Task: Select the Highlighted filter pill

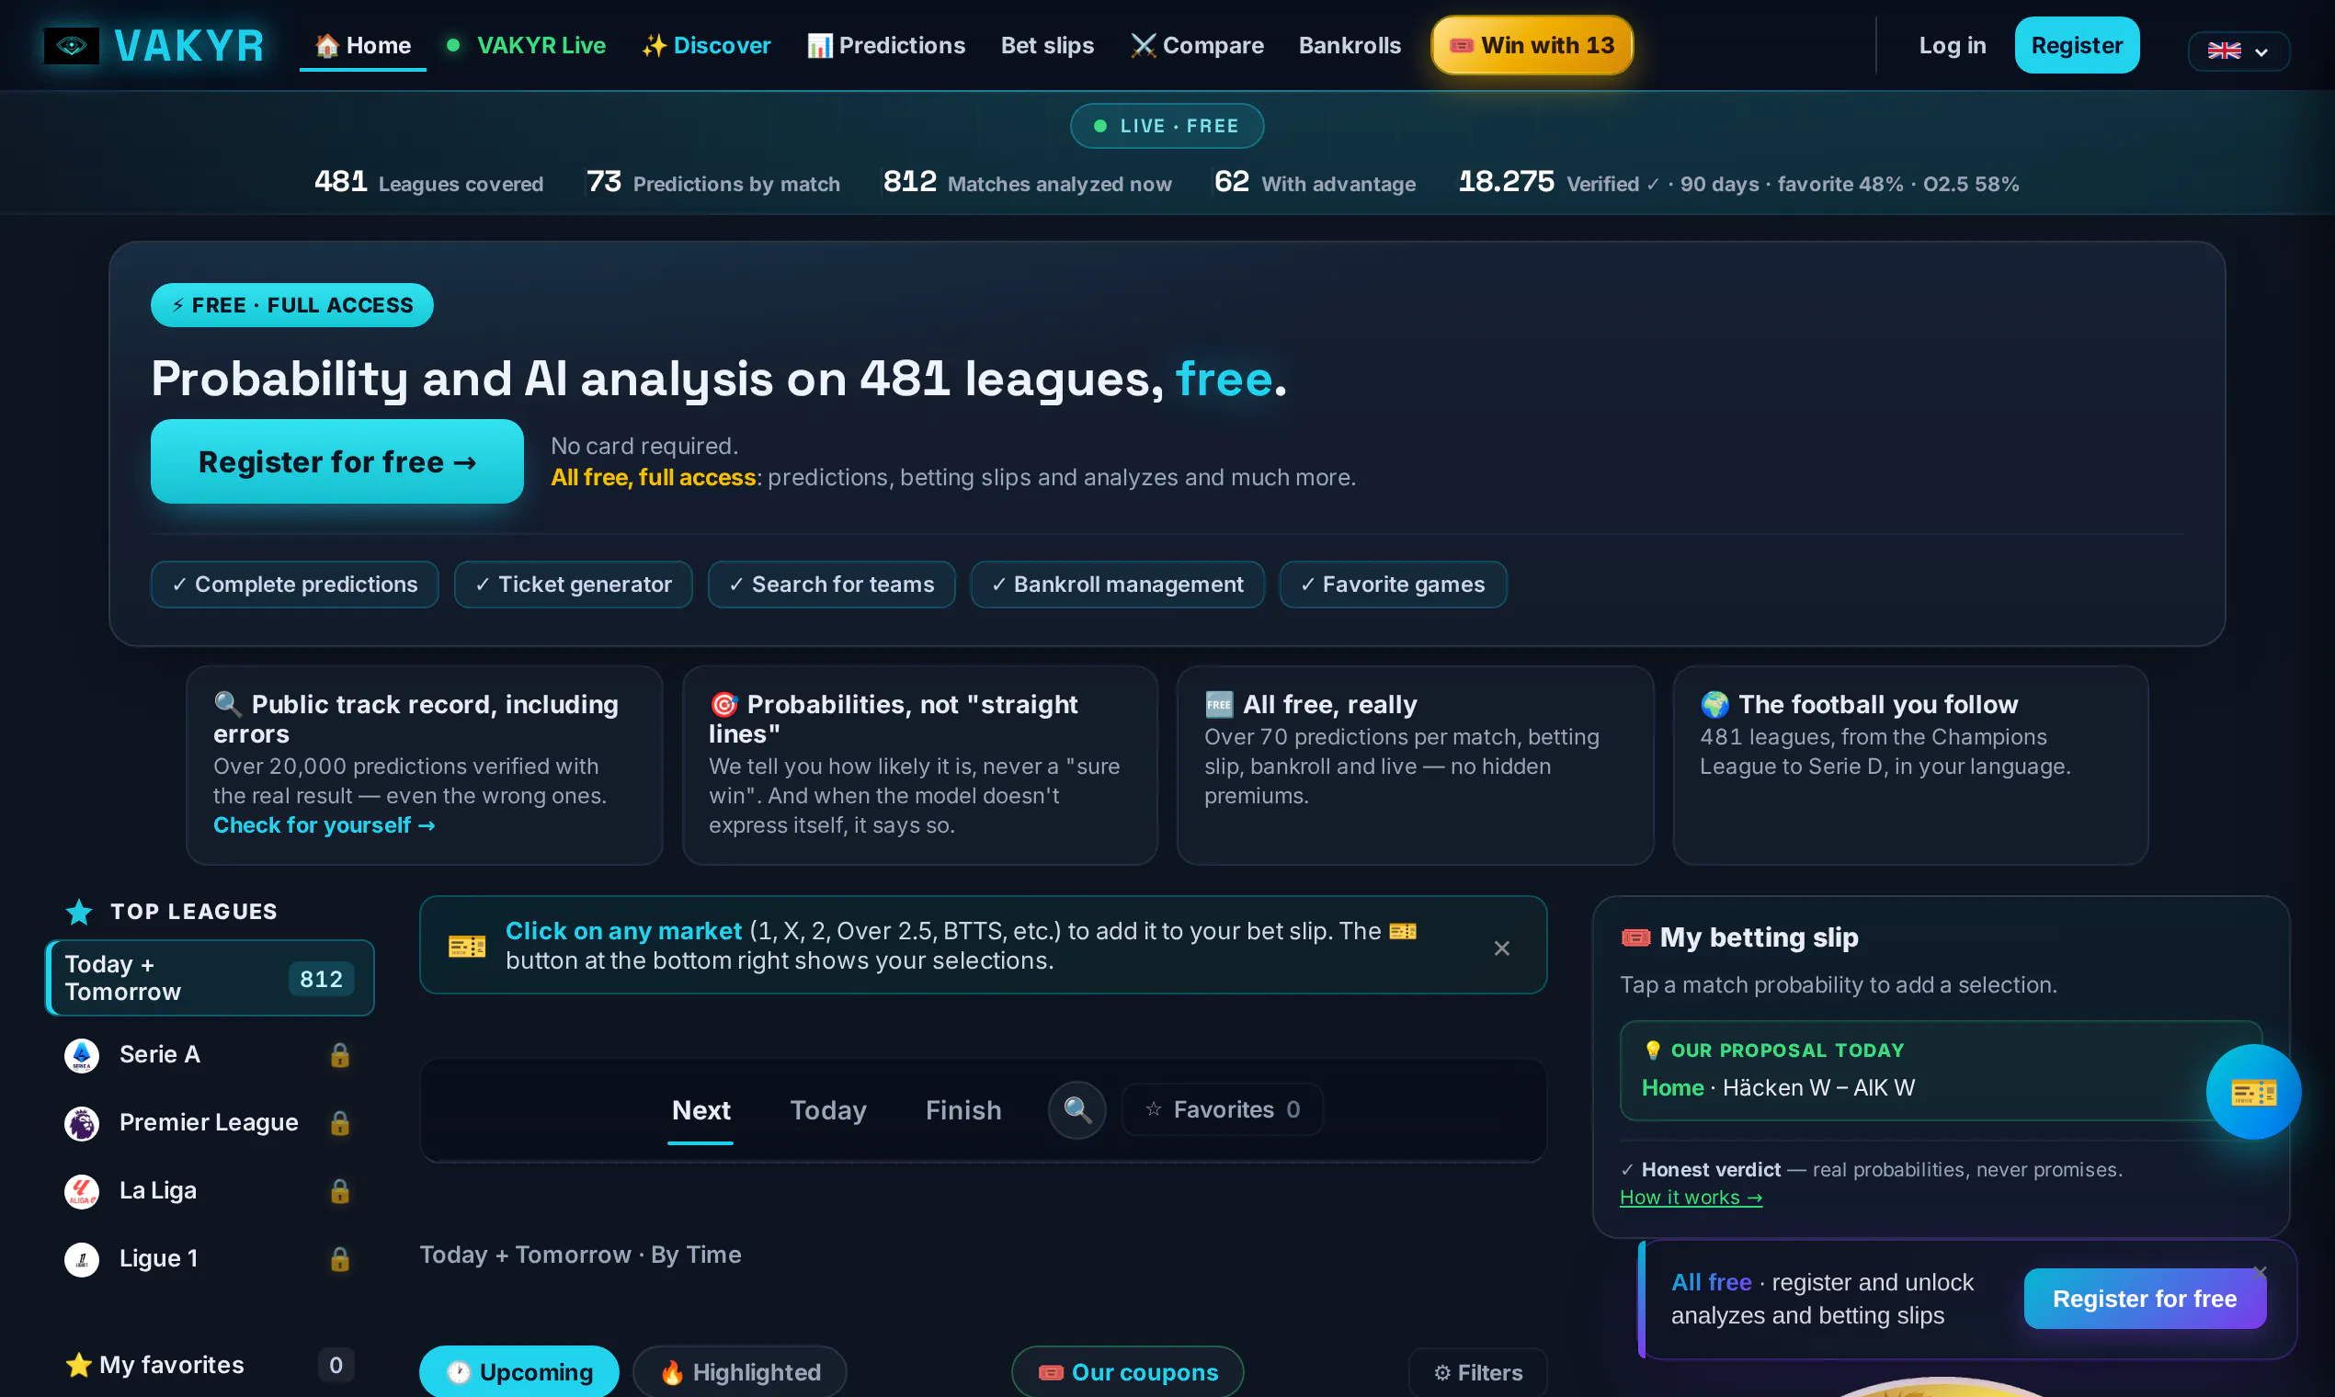Action: pyautogui.click(x=739, y=1371)
